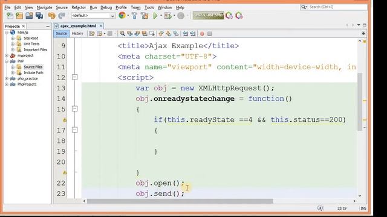This screenshot has height=217, width=387.
Task: Click the Open Project toolbar icon
Action: [29, 16]
